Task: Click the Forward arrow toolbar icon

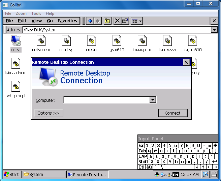Action: tap(98, 21)
